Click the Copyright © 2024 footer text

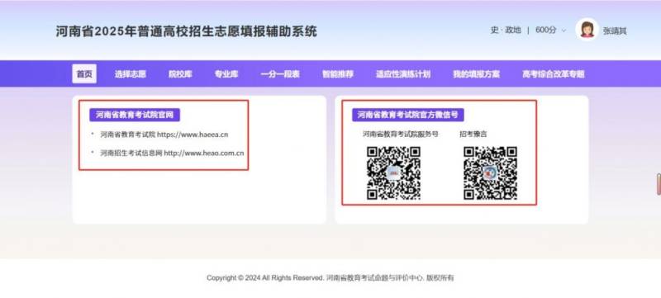point(330,278)
